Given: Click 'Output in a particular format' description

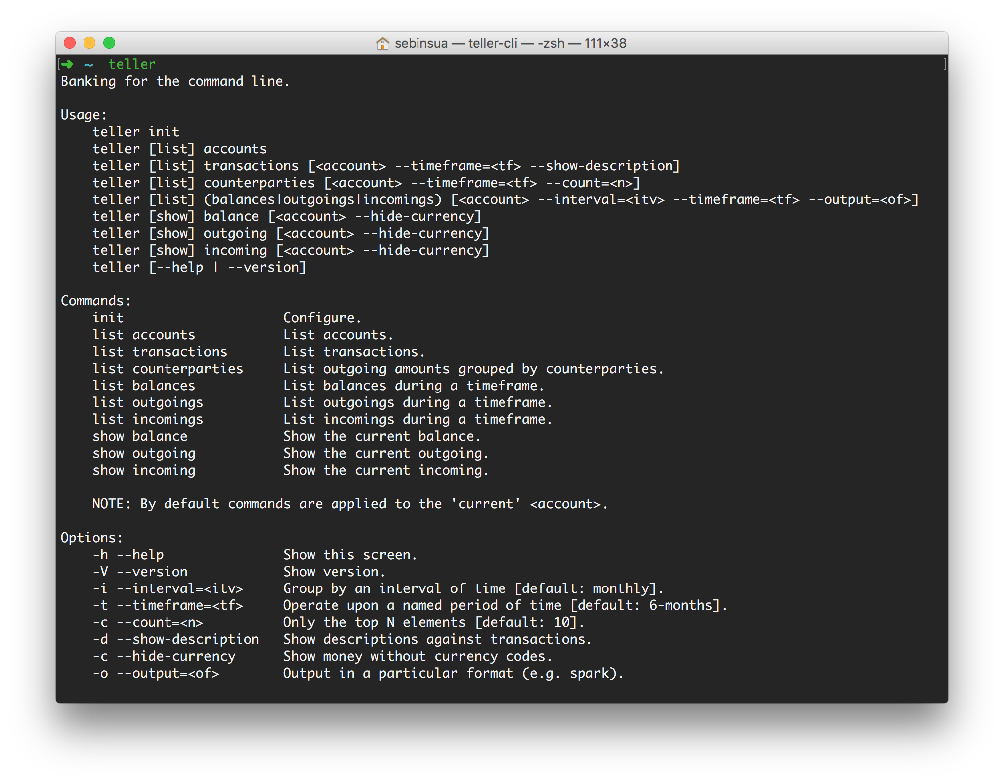Looking at the screenshot, I should (453, 673).
